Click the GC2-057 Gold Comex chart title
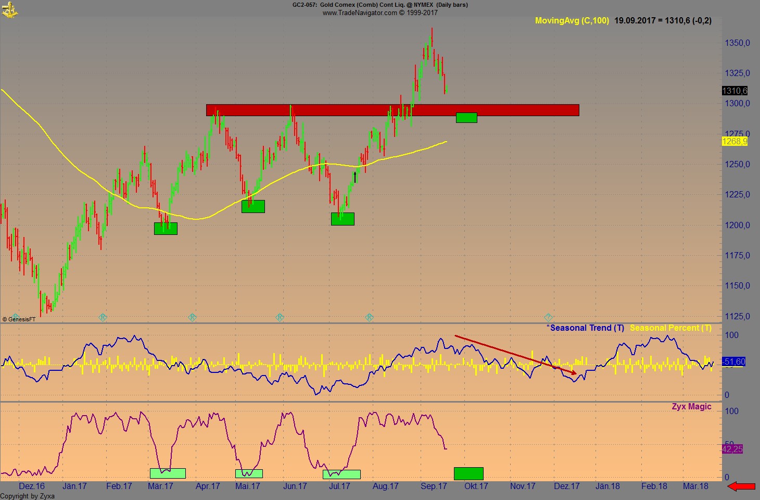Viewport: 760px width, 500px height. click(x=378, y=5)
